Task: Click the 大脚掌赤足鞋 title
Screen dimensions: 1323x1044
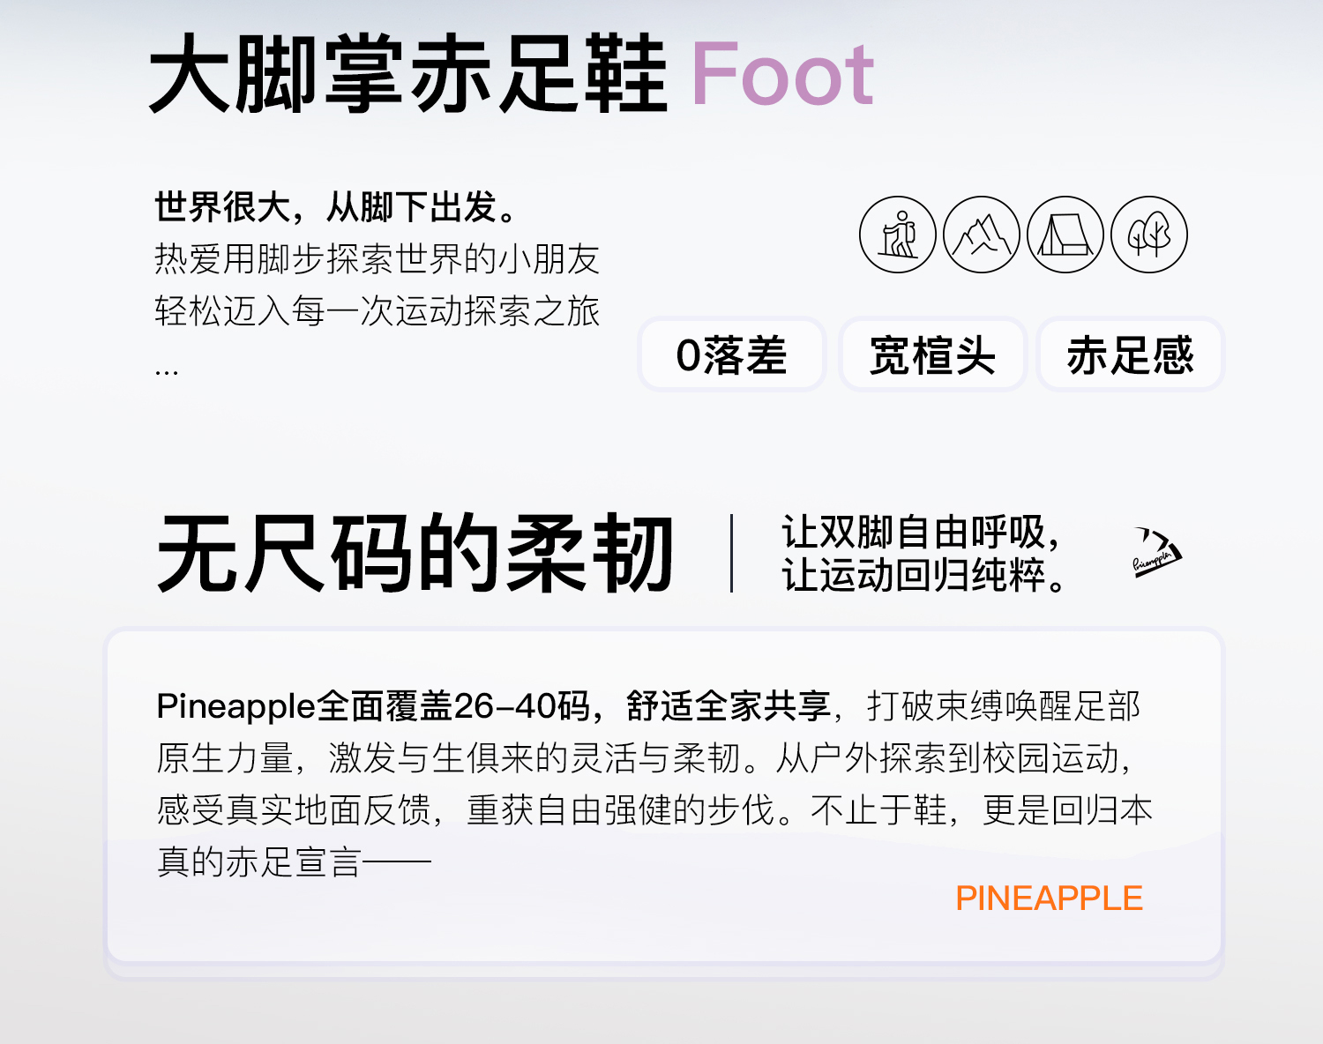Action: coord(407,75)
